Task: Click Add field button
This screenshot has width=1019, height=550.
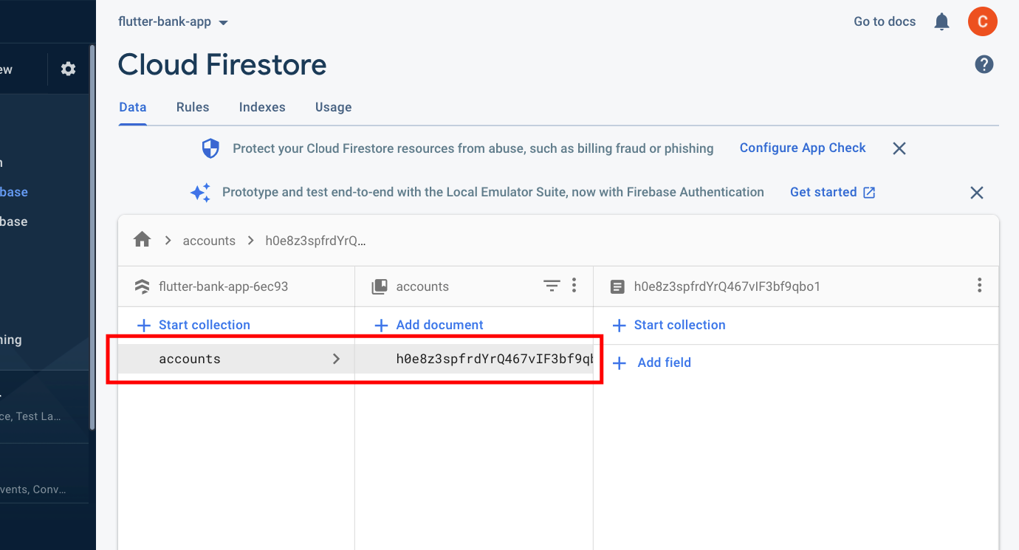Action: pos(653,362)
